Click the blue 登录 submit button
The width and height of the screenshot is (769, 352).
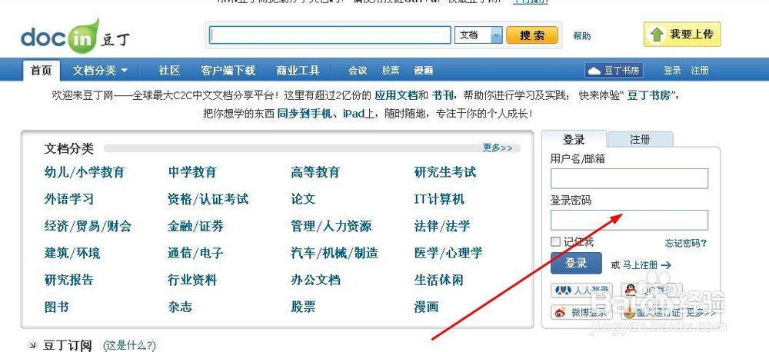click(x=576, y=264)
